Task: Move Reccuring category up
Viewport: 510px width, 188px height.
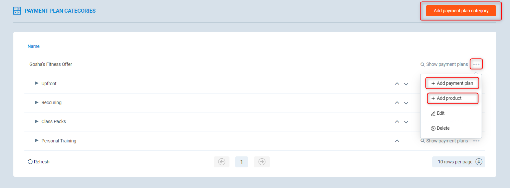Action: [x=397, y=103]
